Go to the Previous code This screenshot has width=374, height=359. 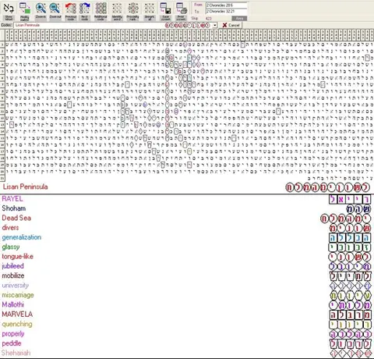[x=71, y=11]
